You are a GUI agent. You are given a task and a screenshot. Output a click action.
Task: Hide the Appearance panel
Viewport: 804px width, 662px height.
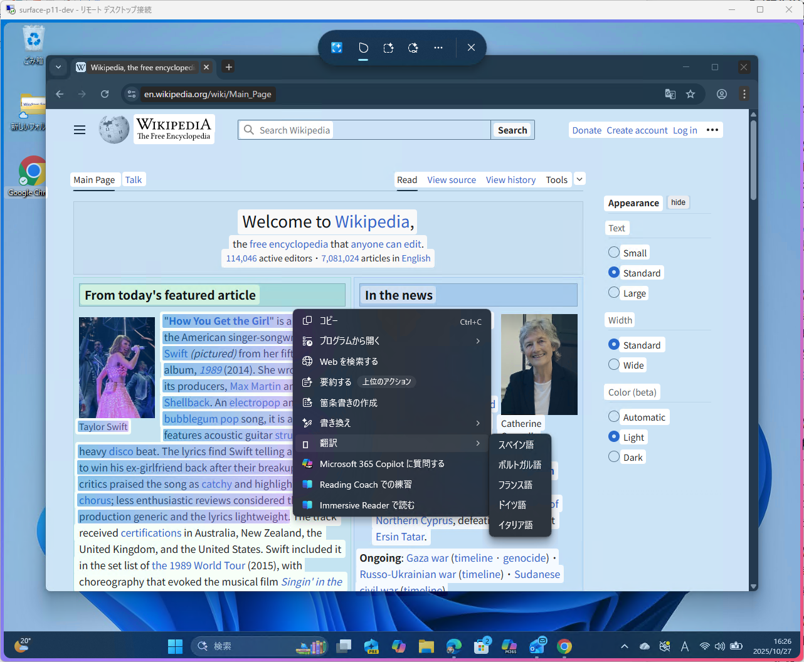[x=678, y=202]
